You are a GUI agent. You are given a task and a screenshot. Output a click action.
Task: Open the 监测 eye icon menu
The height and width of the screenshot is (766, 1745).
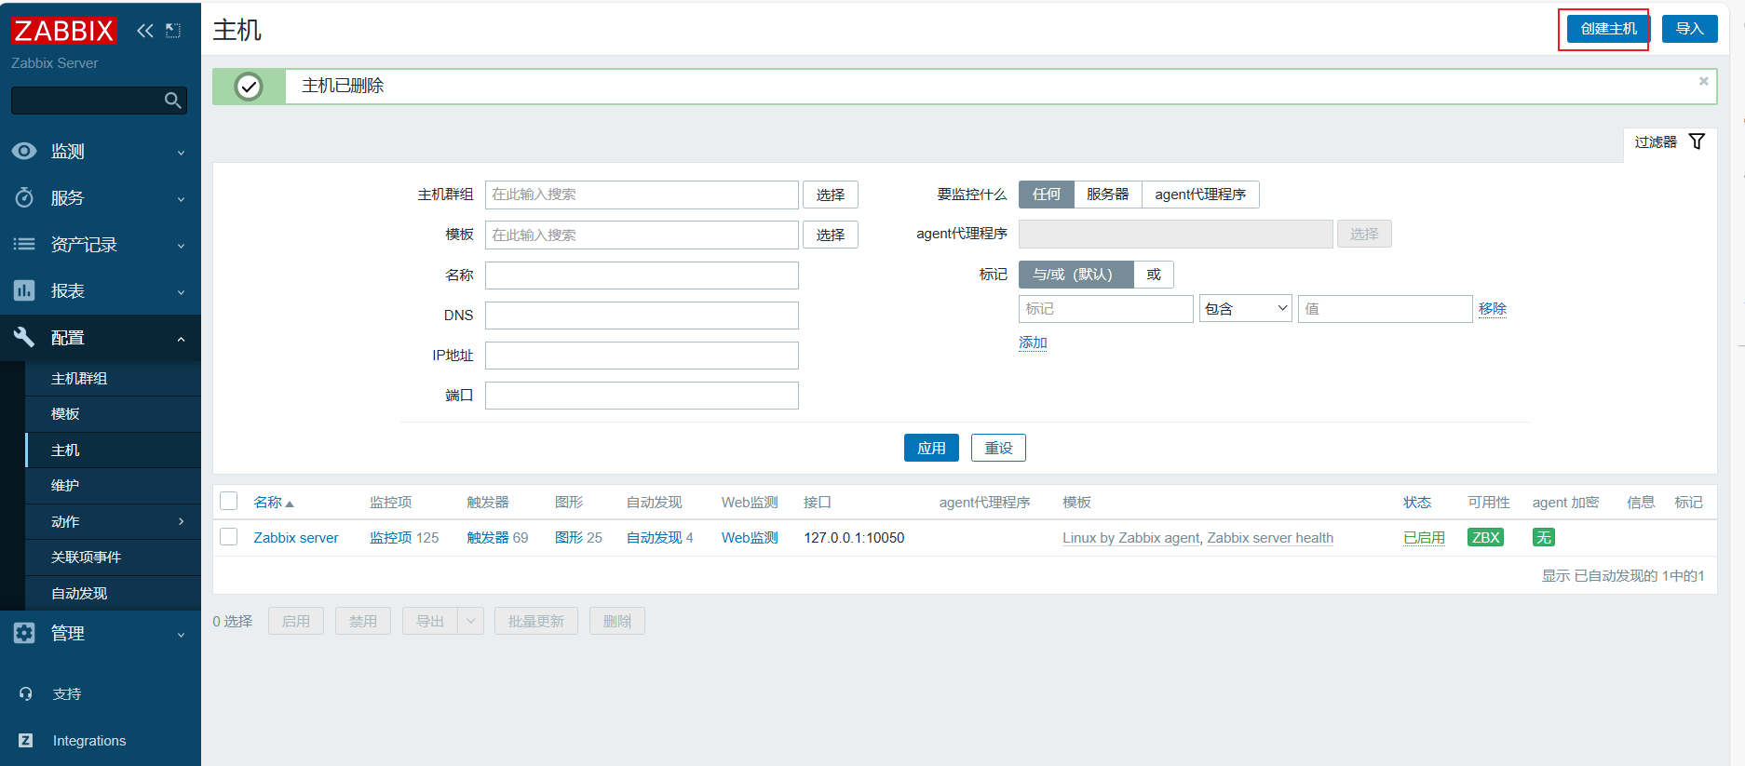(24, 151)
